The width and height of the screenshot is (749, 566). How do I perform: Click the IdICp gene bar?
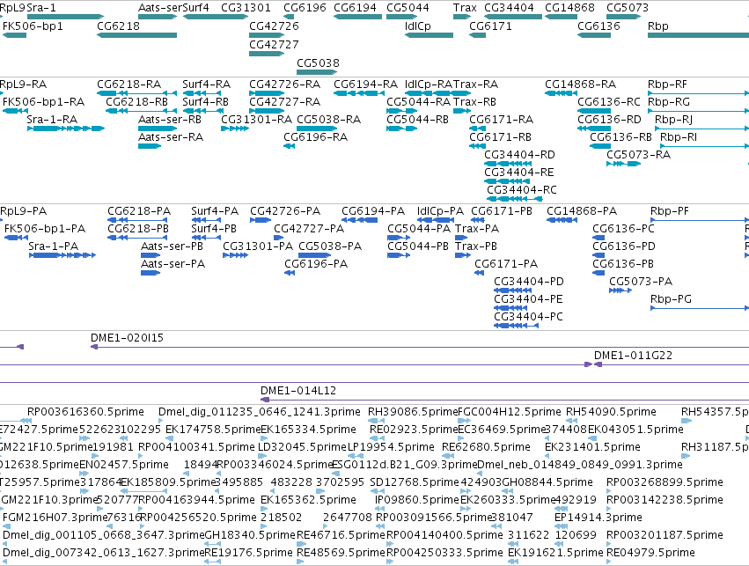coord(429,35)
